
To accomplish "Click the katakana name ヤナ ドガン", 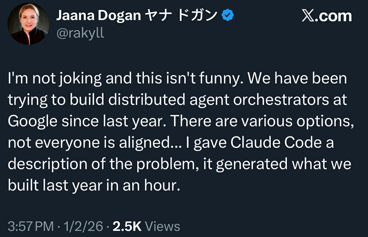I will (181, 16).
